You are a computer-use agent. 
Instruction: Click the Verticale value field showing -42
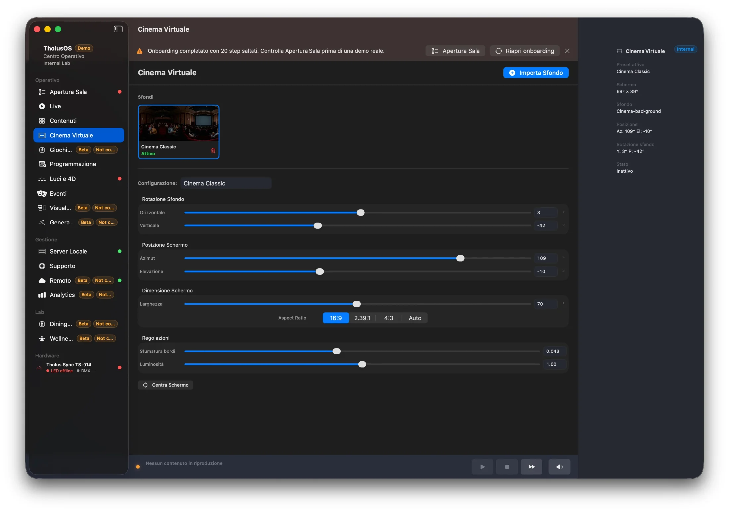pos(545,225)
